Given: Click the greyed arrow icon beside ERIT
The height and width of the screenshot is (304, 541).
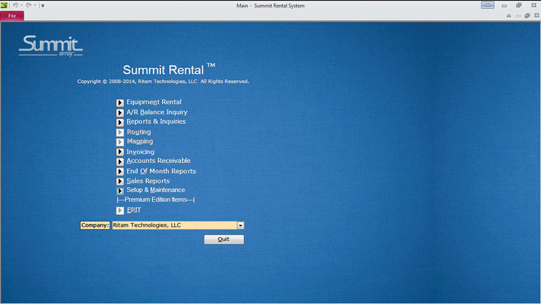Looking at the screenshot, I should tap(120, 211).
